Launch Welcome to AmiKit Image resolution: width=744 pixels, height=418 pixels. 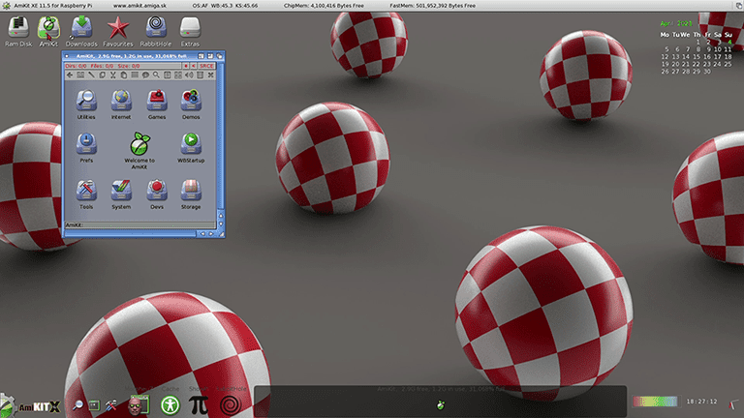139,150
